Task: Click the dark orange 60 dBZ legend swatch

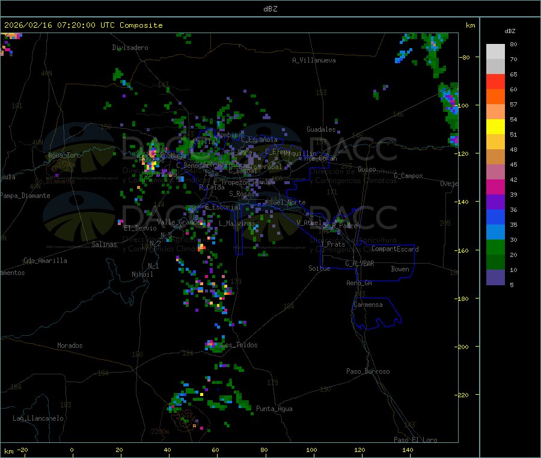Action: pos(495,97)
